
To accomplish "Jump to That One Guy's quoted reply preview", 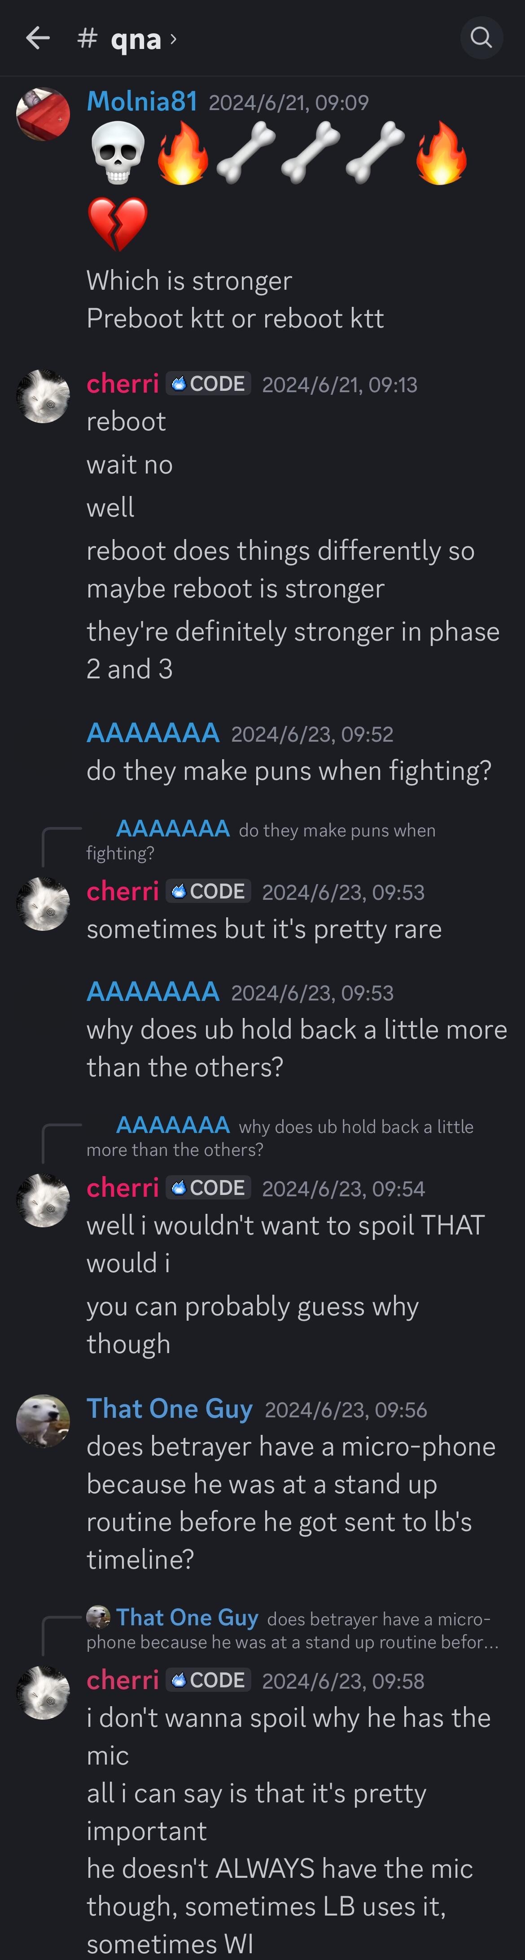I will tap(293, 1629).
